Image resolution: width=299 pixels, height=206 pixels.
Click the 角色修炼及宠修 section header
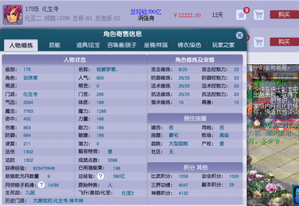[x=195, y=60]
